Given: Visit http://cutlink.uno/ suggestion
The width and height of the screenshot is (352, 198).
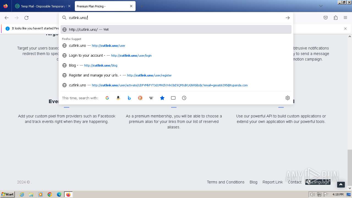Looking at the screenshot, I should tap(176, 29).
